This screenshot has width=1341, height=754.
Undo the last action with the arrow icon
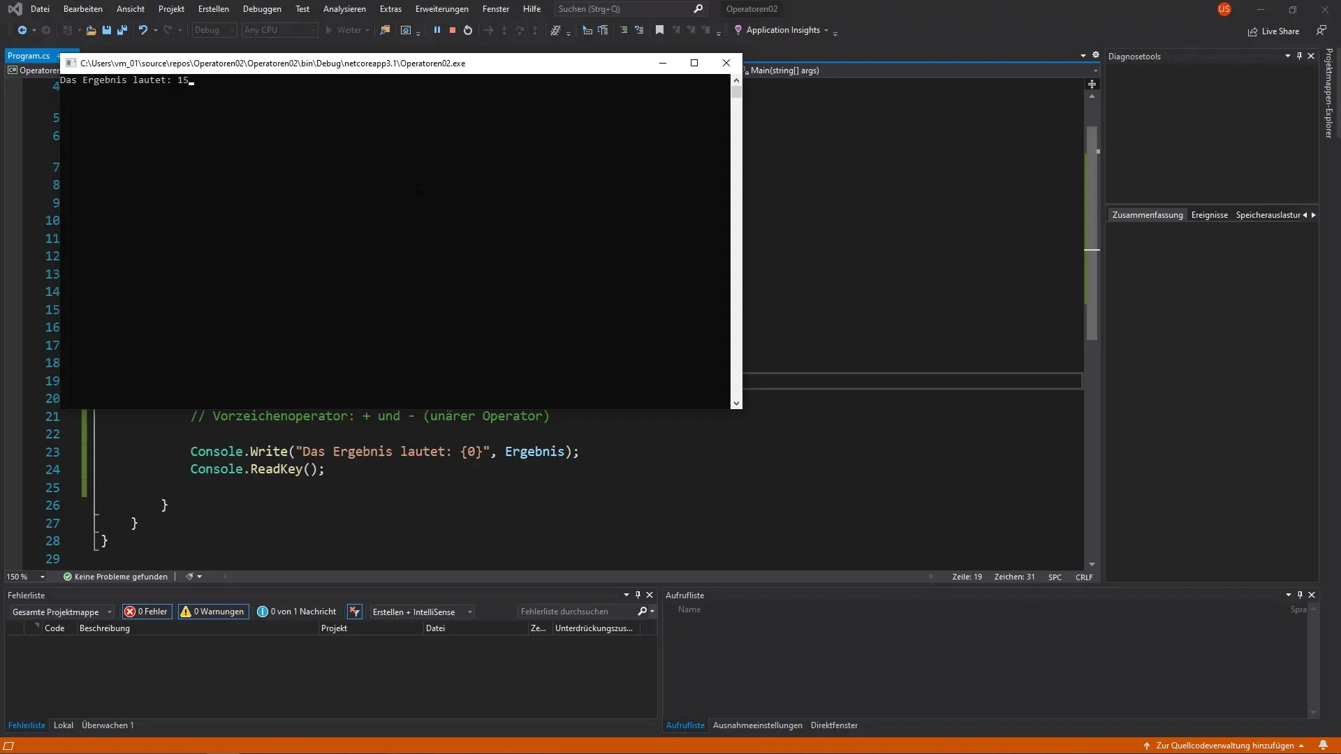pos(142,30)
